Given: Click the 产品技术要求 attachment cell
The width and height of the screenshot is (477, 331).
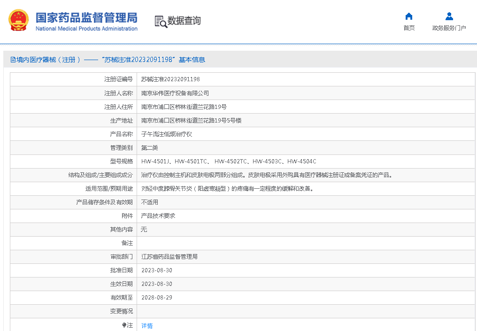Looking at the screenshot, I should [x=158, y=216].
